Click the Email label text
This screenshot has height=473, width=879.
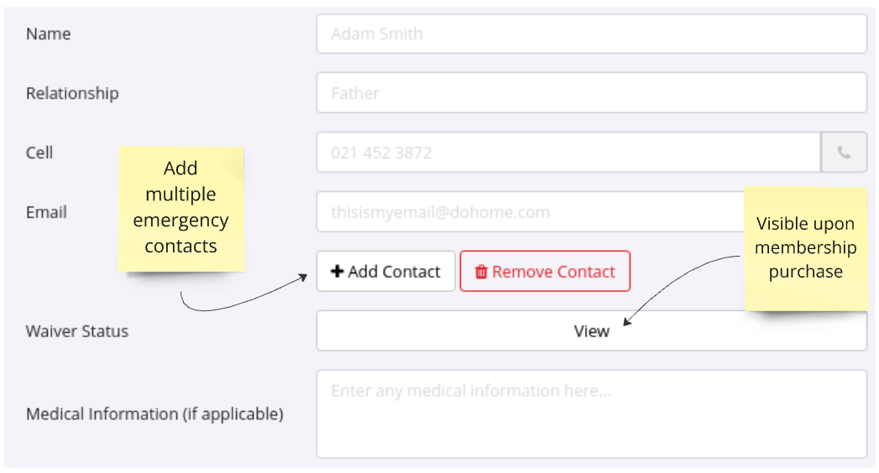click(46, 212)
